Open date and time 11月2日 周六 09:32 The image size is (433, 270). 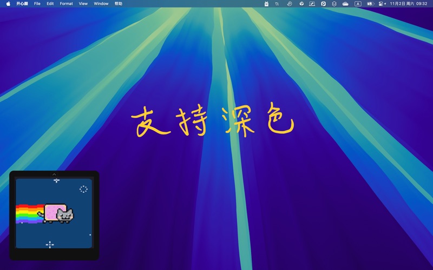click(409, 4)
